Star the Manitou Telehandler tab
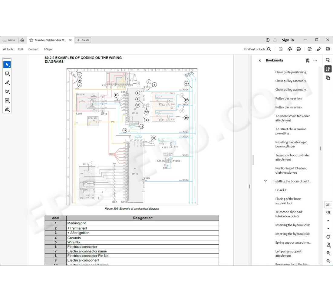The height and width of the screenshot is (302, 333). 31,40
